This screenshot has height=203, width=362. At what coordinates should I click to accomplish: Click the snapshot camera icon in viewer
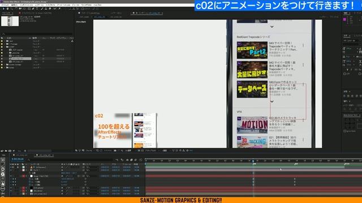115,151
